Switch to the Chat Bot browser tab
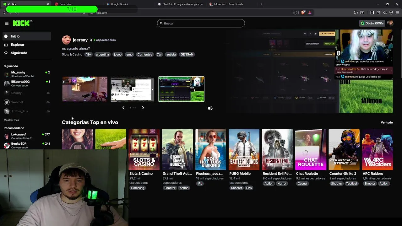The height and width of the screenshot is (226, 402). 180,4
